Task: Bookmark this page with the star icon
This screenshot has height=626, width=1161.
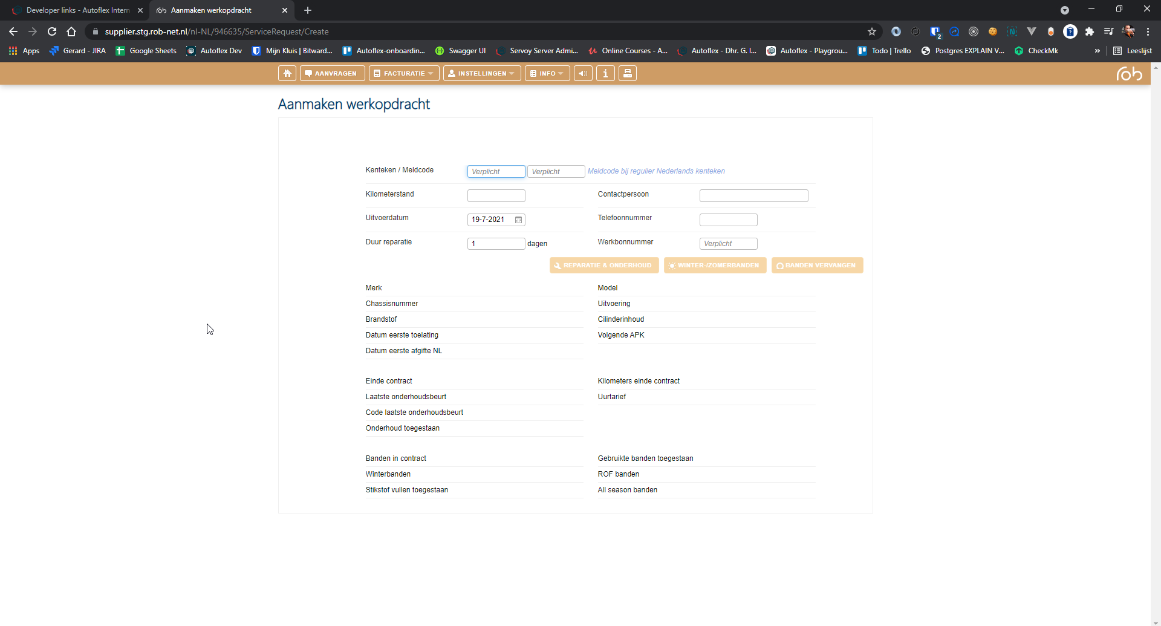Action: [x=871, y=31]
